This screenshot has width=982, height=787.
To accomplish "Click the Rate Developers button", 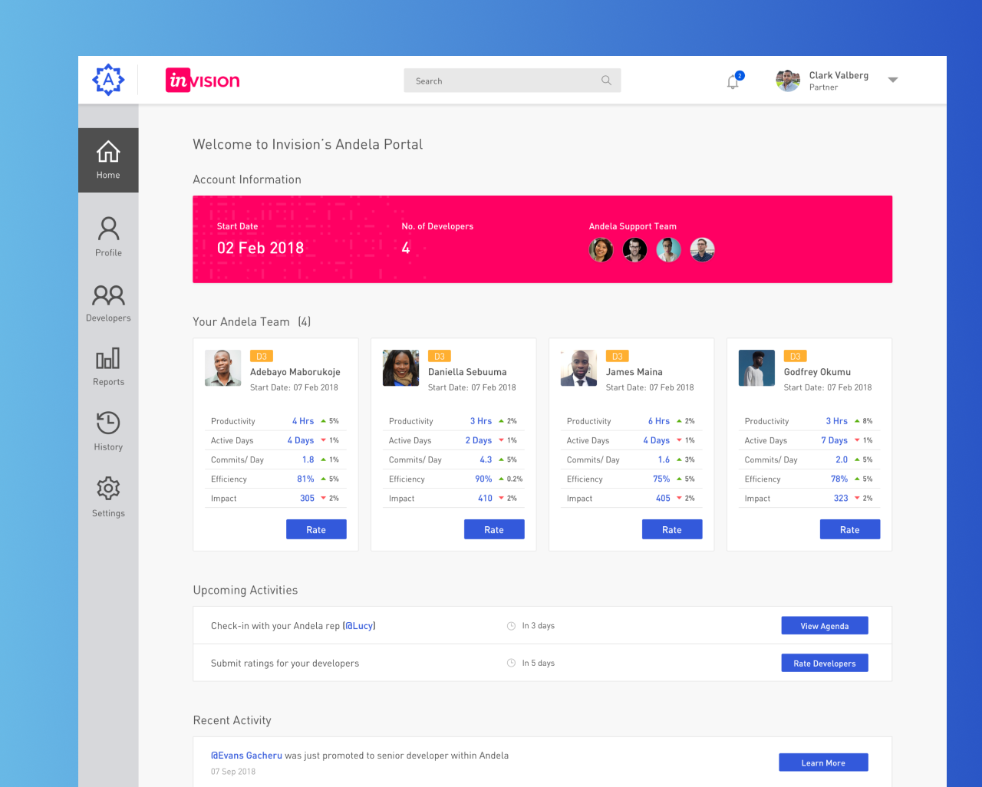I will click(x=825, y=664).
